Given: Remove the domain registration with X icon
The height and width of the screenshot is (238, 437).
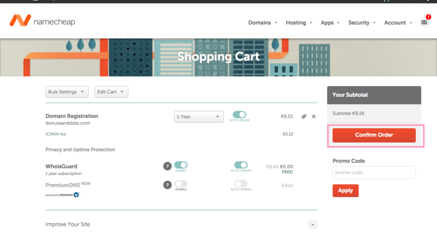Looking at the screenshot, I should tap(314, 116).
